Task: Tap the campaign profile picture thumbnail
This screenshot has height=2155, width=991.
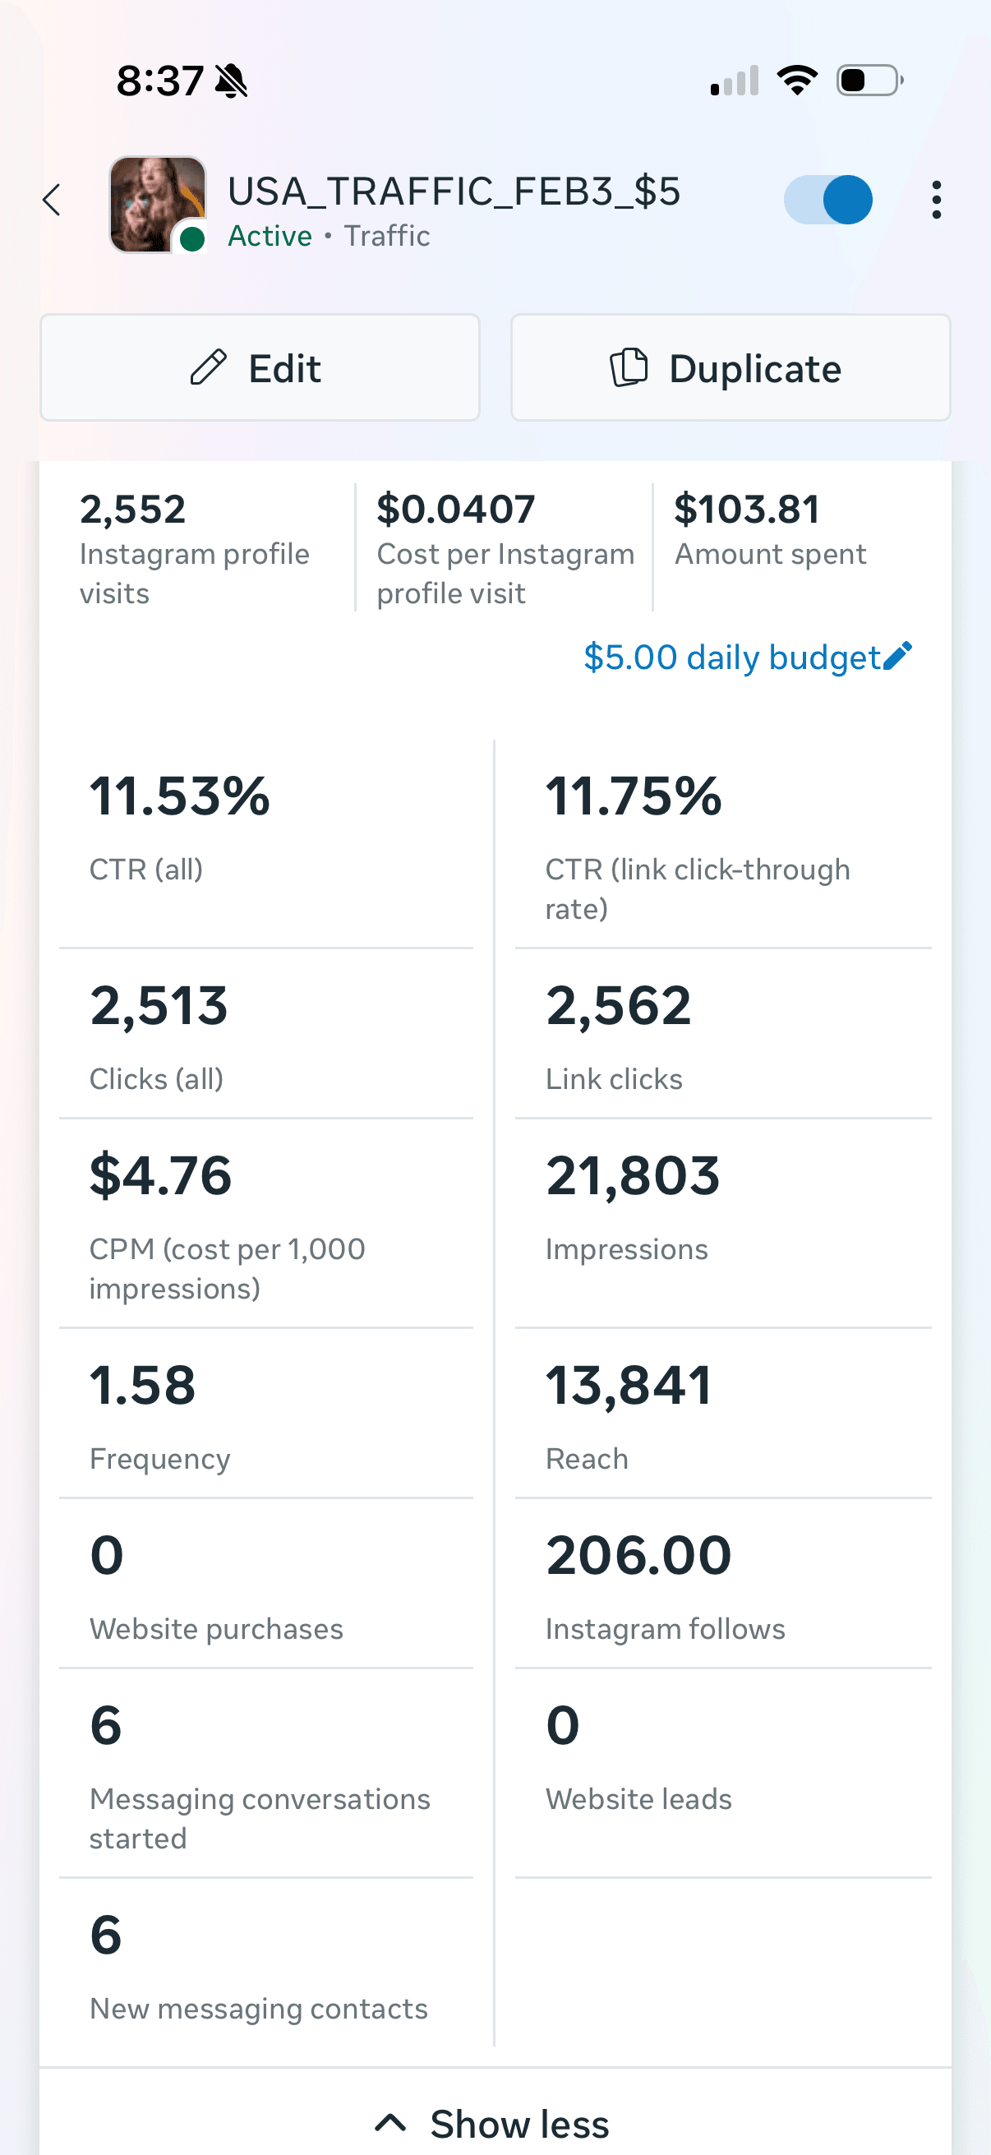Action: tap(157, 201)
